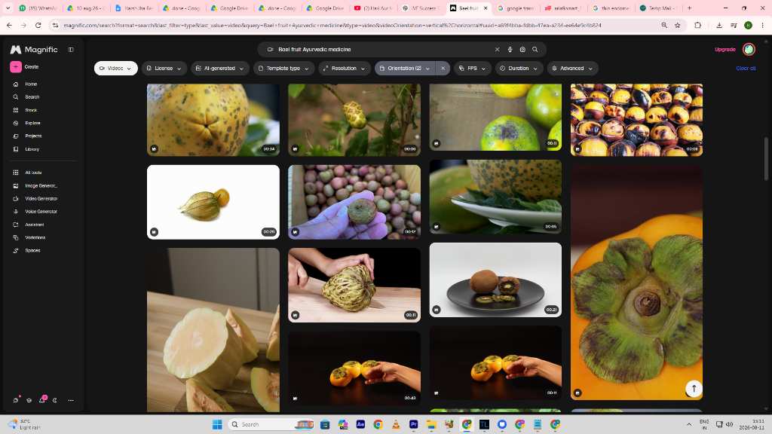Open the Duration filter dropdown
772x434 pixels.
tap(519, 69)
